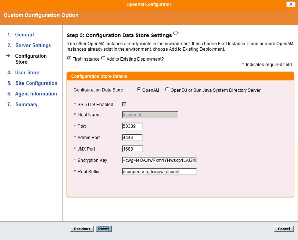Image resolution: width=298 pixels, height=240 pixels.
Task: Open the Site Configuration step
Action: tap(36, 83)
